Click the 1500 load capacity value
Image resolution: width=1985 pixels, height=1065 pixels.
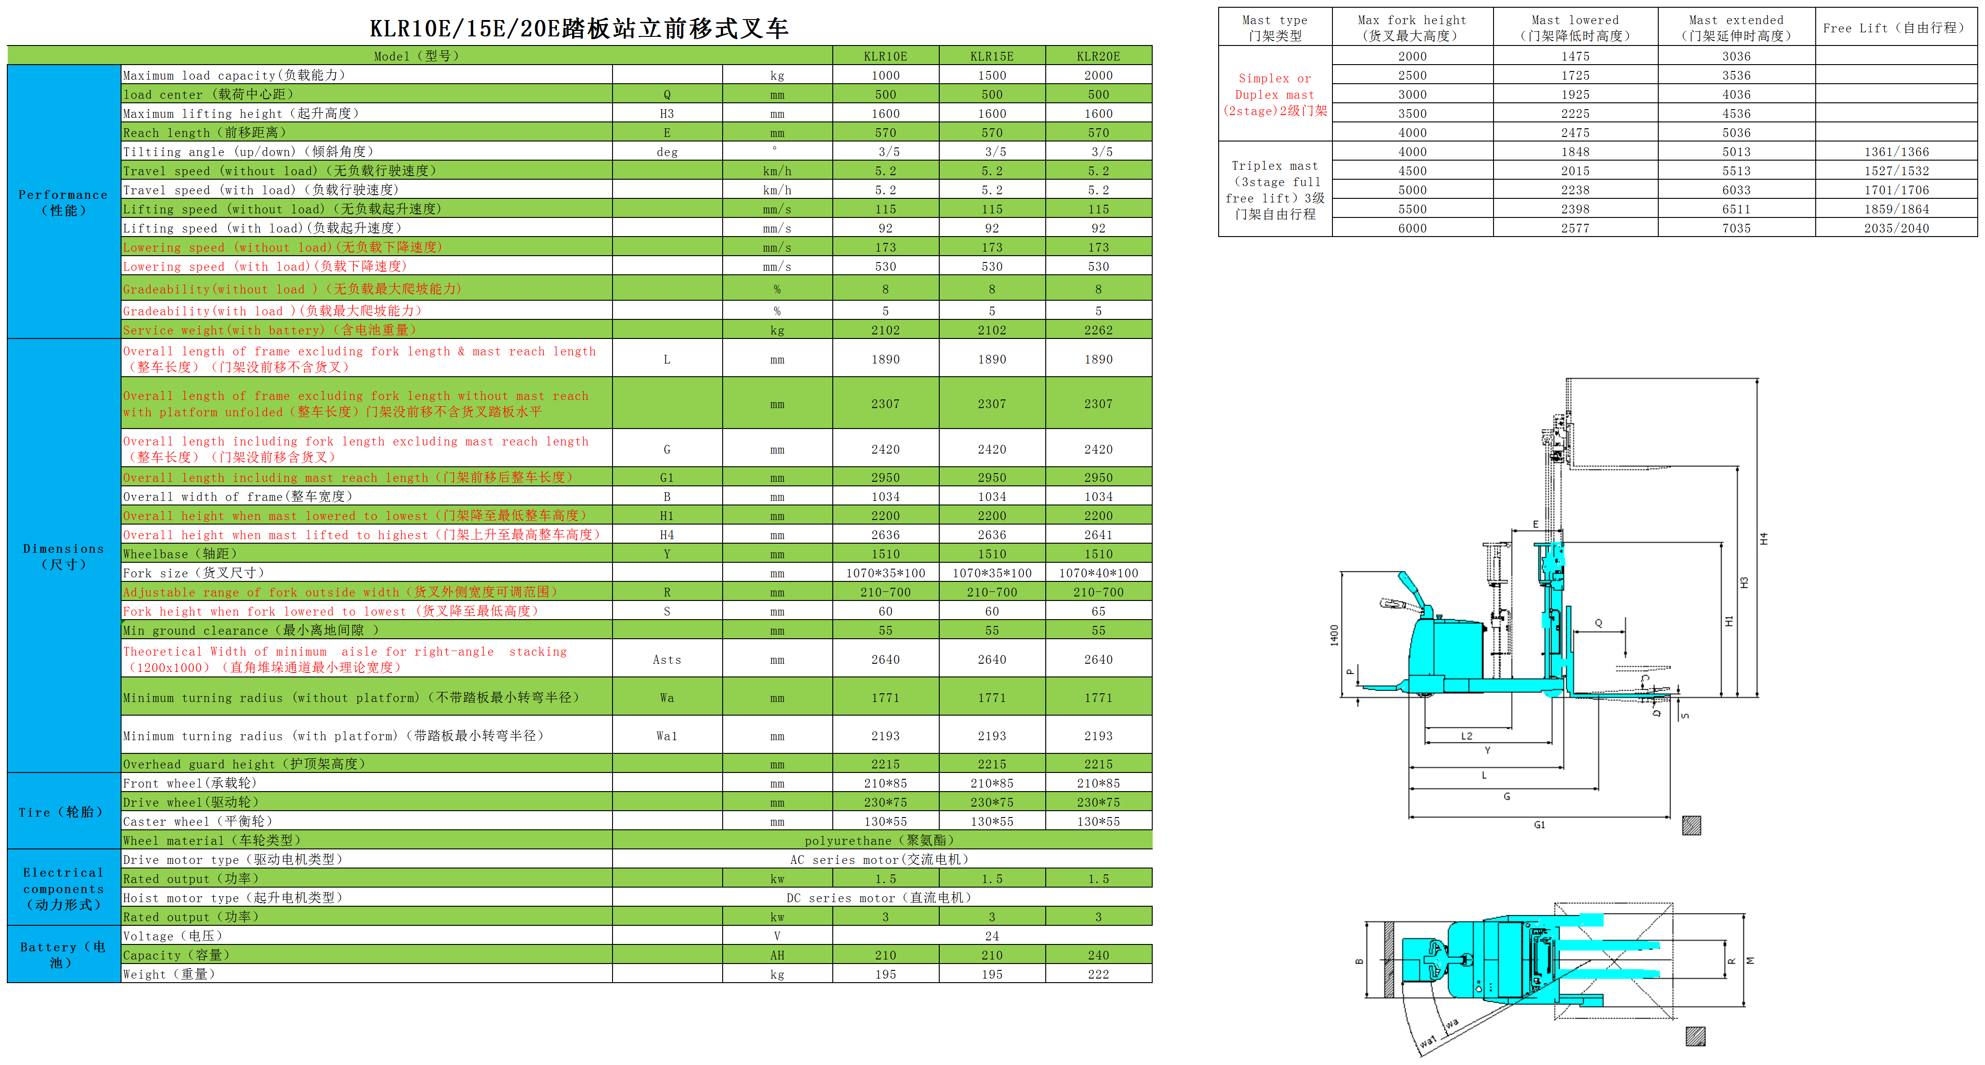click(992, 76)
